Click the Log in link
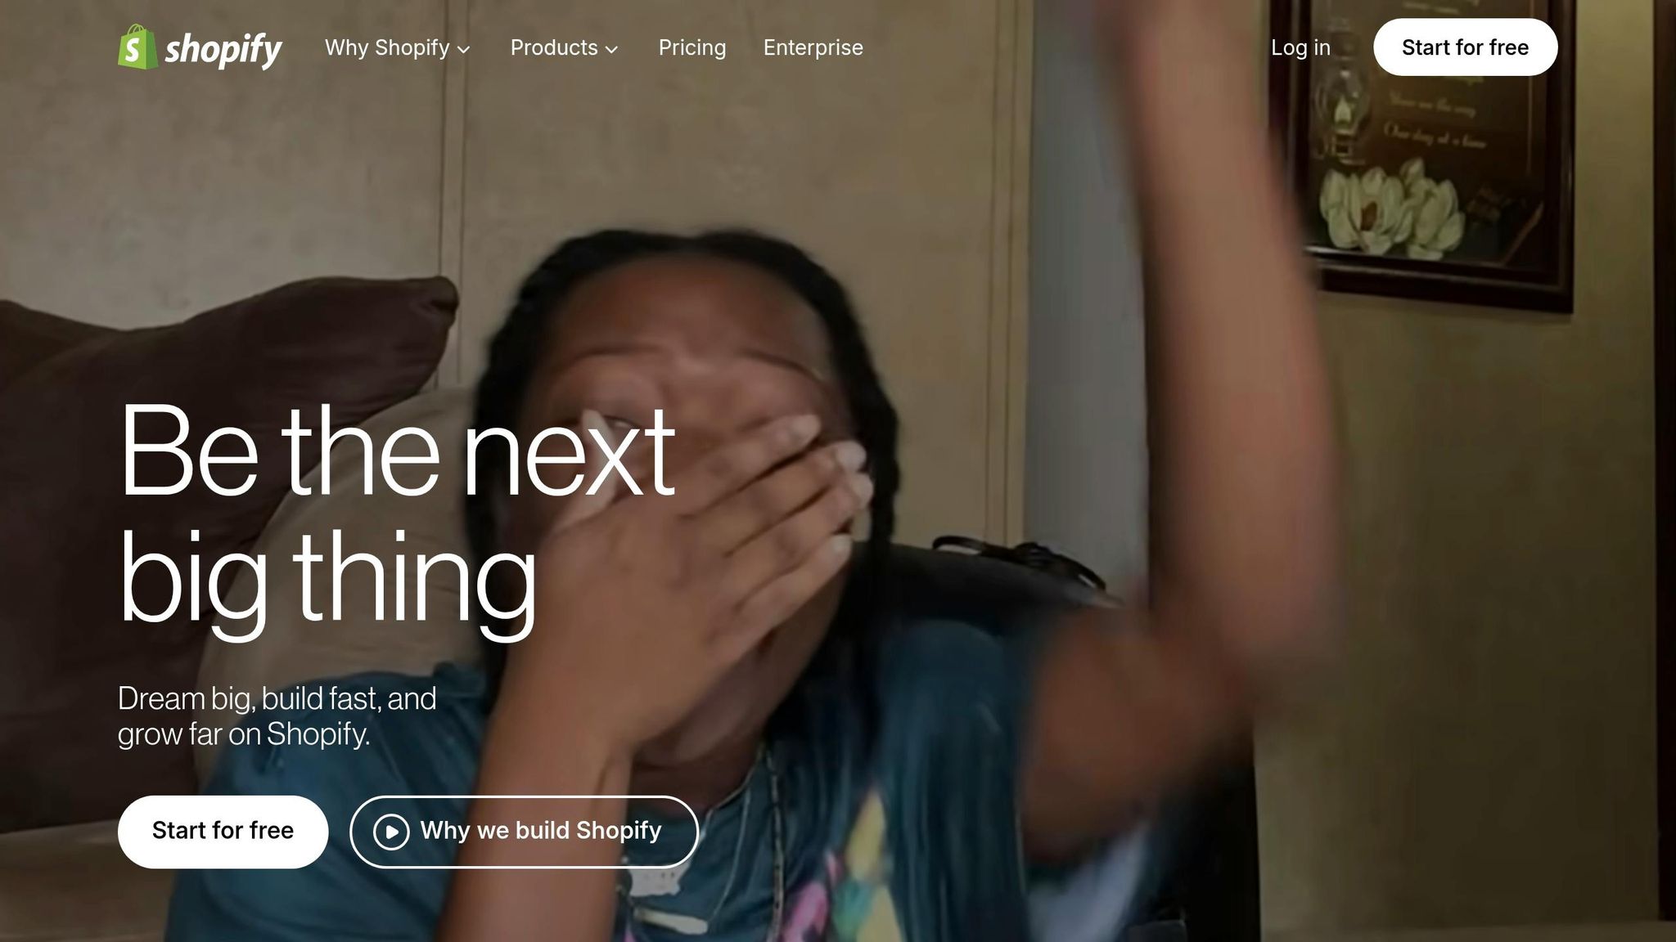1676x942 pixels. (1300, 47)
